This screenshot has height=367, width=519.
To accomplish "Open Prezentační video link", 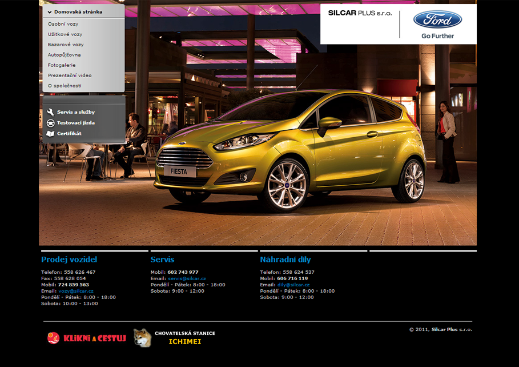I will point(70,75).
